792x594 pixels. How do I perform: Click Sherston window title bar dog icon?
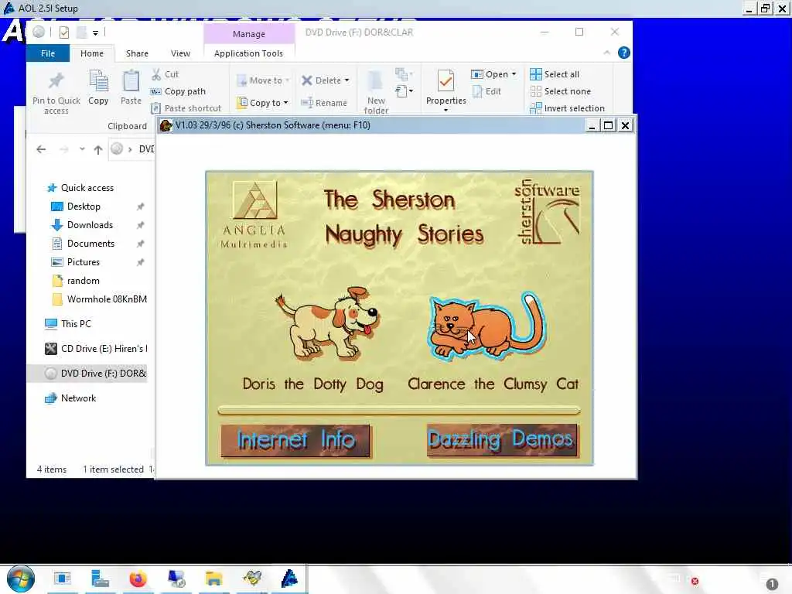coord(166,125)
